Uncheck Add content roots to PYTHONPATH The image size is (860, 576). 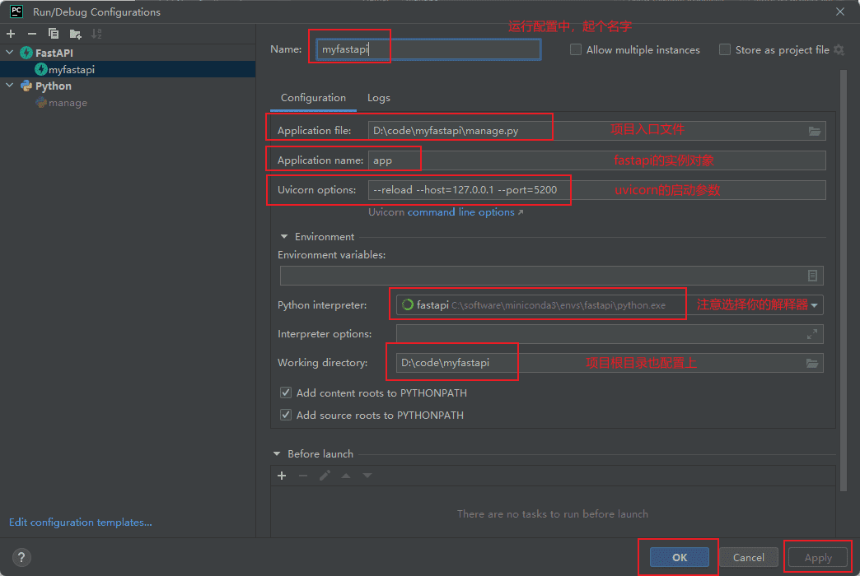pyautogui.click(x=286, y=393)
